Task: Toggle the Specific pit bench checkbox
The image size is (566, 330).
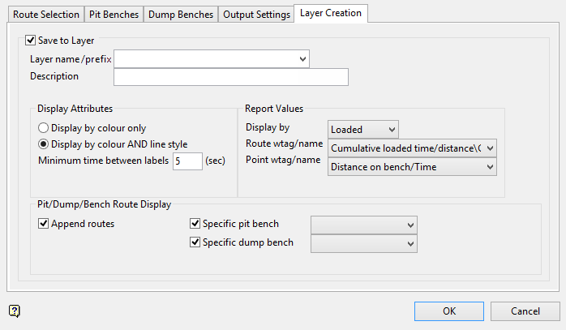Action: (x=195, y=224)
